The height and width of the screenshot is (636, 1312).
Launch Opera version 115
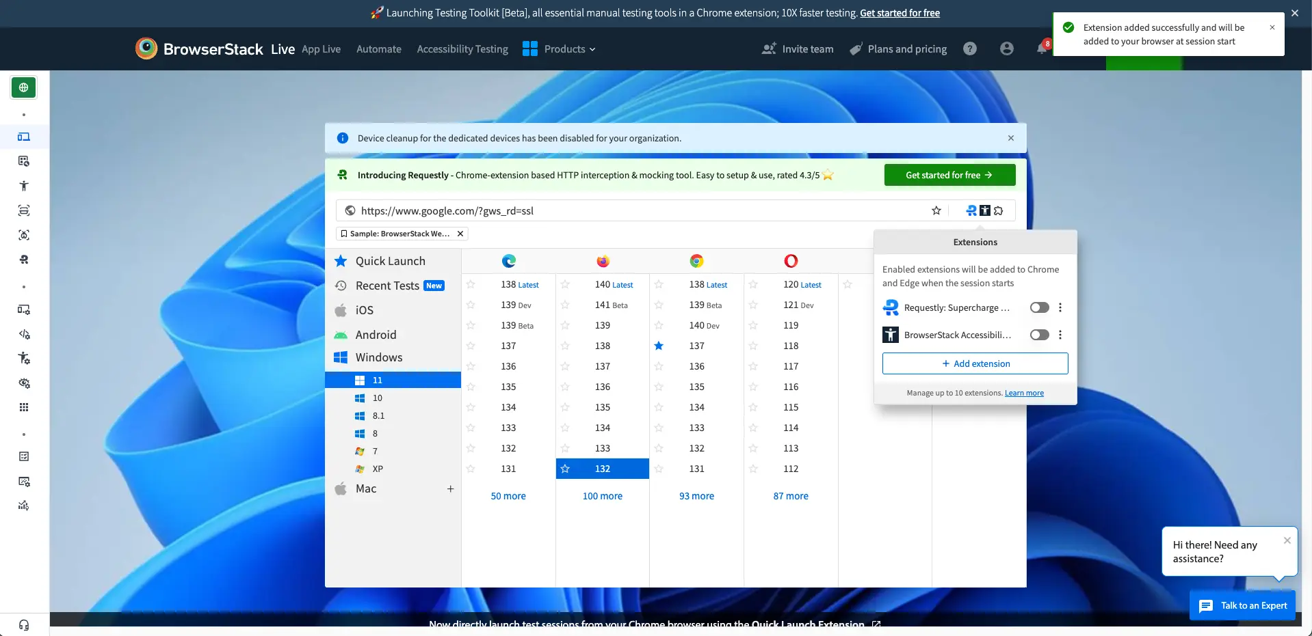791,407
